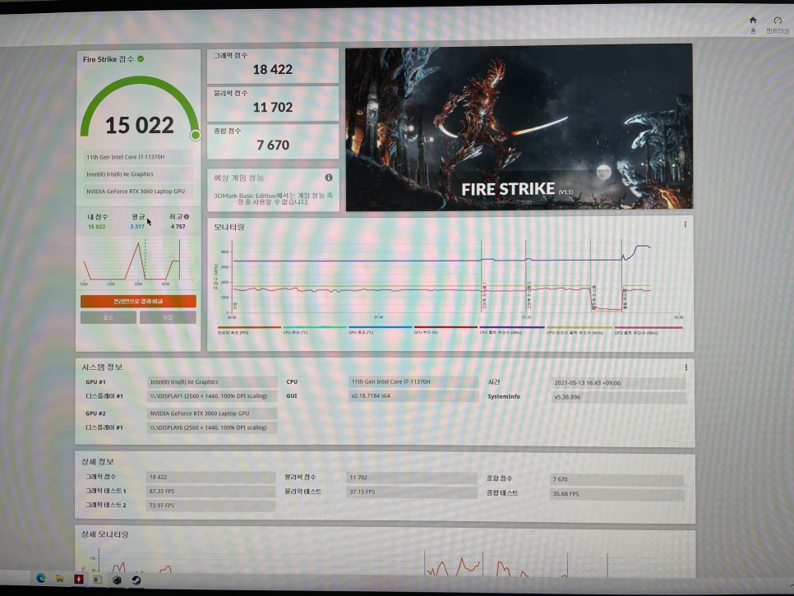Image resolution: width=794 pixels, height=596 pixels.
Task: Toggle the 프레임 속도 (FPS) legend line
Action: click(248, 330)
